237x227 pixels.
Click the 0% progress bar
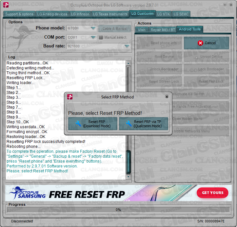pyautogui.click(x=118, y=210)
